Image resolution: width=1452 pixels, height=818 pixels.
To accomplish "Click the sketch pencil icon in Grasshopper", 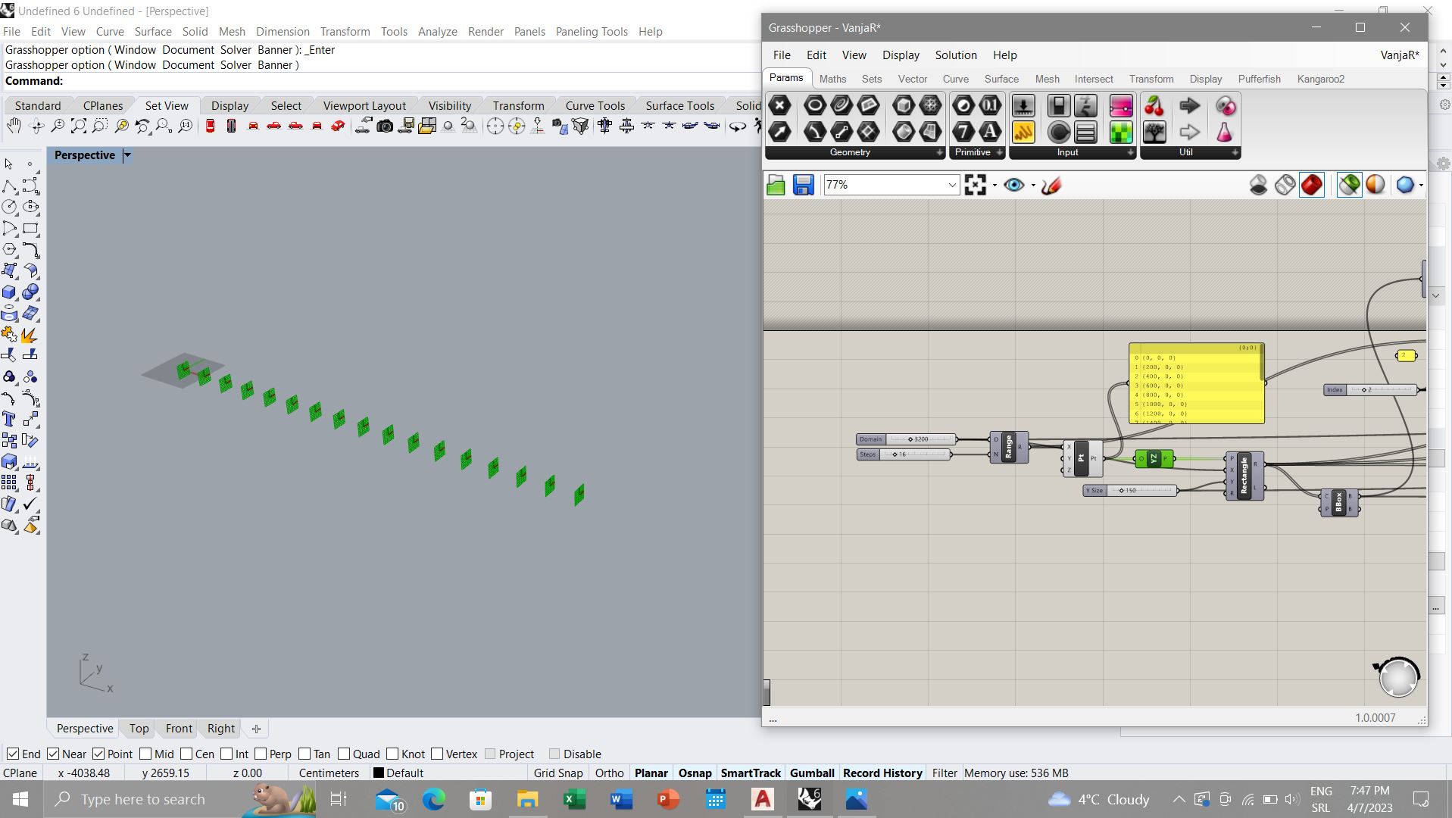I will click(1051, 185).
